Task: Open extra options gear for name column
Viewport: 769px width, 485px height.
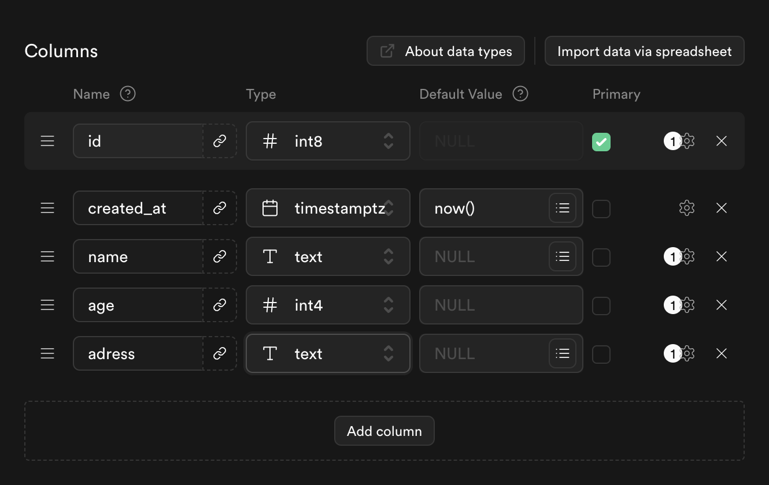Action: [686, 256]
